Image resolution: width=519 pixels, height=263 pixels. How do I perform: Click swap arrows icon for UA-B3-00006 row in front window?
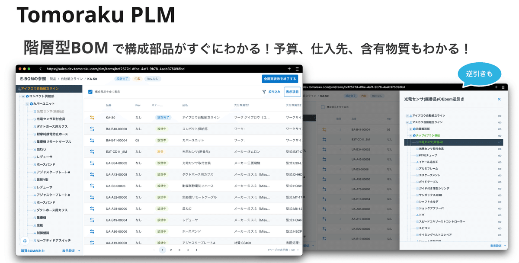[92, 186]
